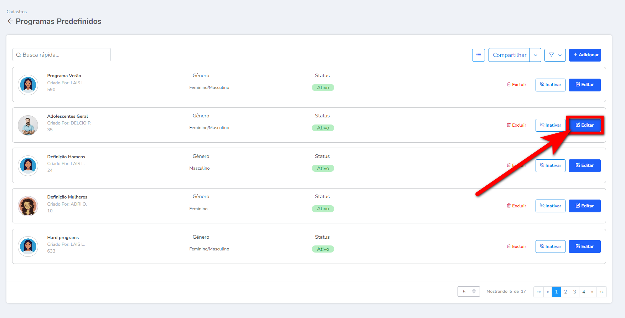Change the items per page stepper
Screen dimensions: 625x318
pos(474,291)
